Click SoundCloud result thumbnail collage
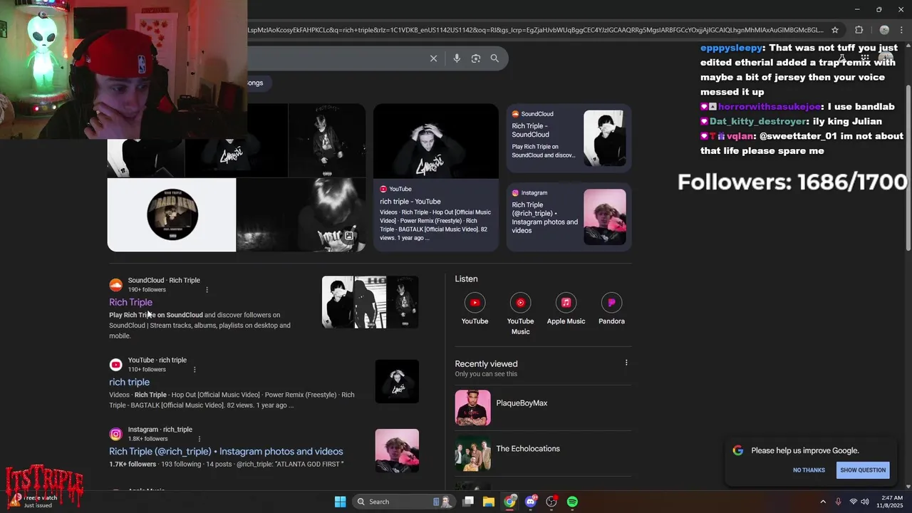The image size is (912, 513). 370,302
